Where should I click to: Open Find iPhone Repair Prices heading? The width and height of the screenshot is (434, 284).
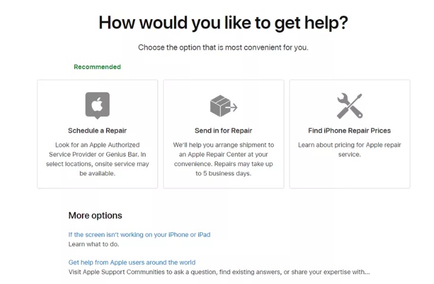click(349, 131)
